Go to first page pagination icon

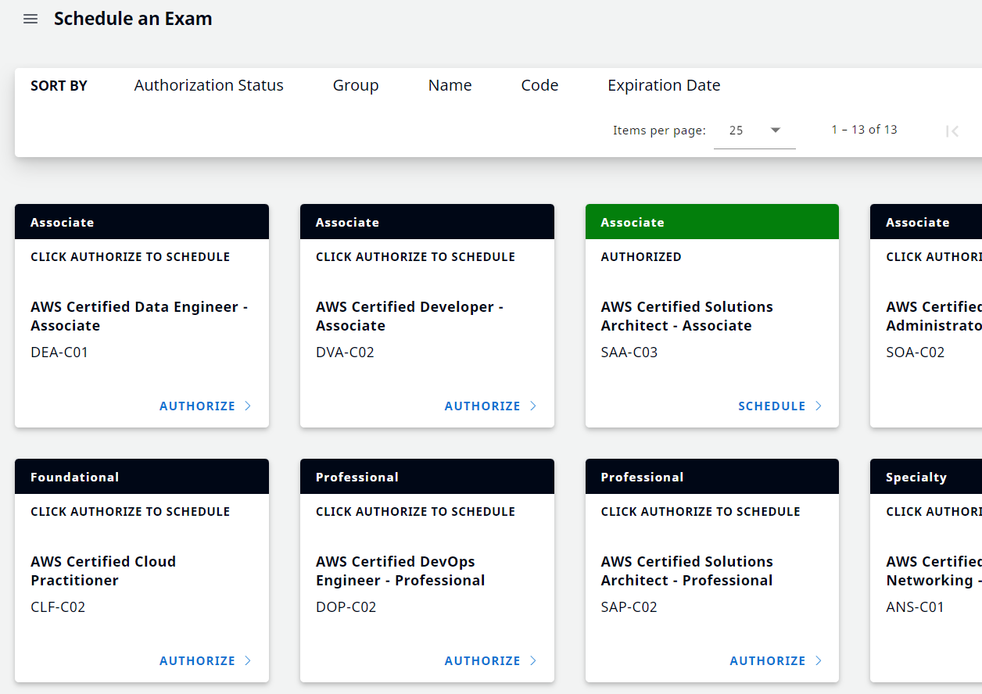pos(952,131)
